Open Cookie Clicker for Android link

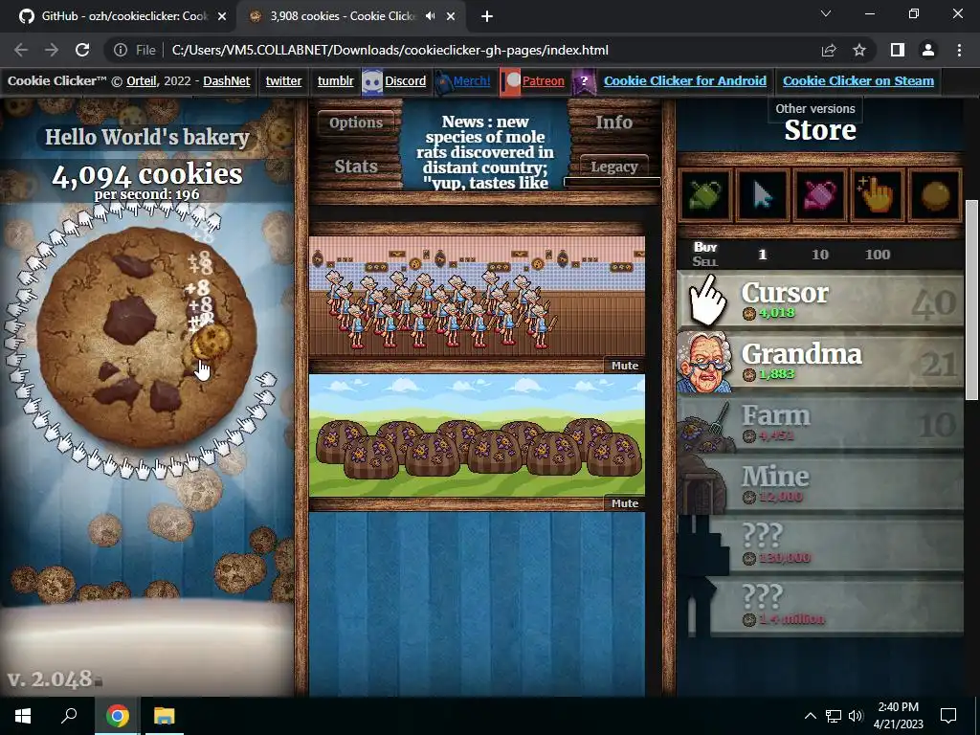pos(685,80)
